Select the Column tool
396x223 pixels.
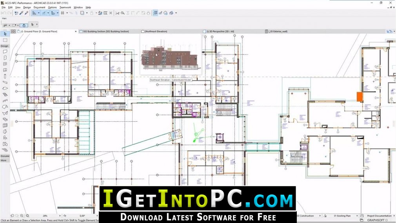coord(5,76)
